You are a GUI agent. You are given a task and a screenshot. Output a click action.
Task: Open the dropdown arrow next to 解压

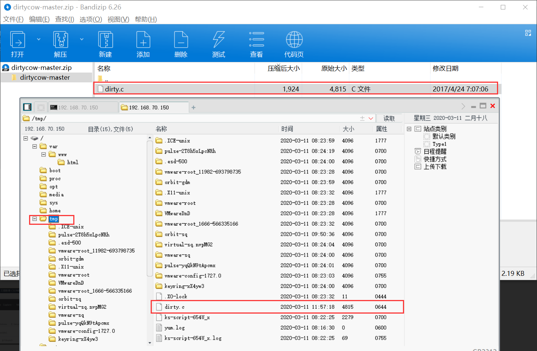(x=82, y=39)
